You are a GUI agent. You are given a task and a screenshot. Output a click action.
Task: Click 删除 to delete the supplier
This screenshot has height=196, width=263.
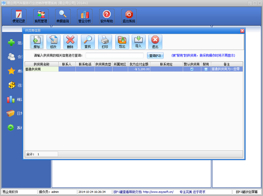[71, 42]
